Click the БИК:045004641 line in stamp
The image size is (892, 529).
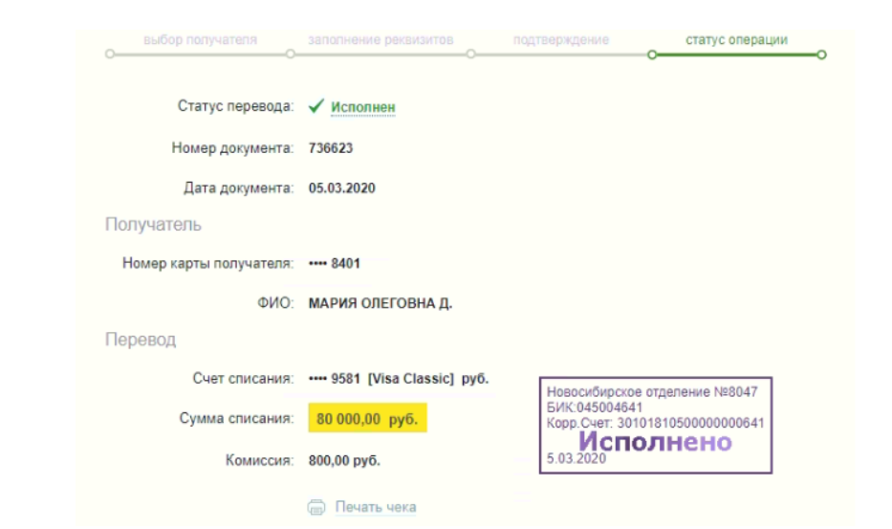tap(595, 408)
